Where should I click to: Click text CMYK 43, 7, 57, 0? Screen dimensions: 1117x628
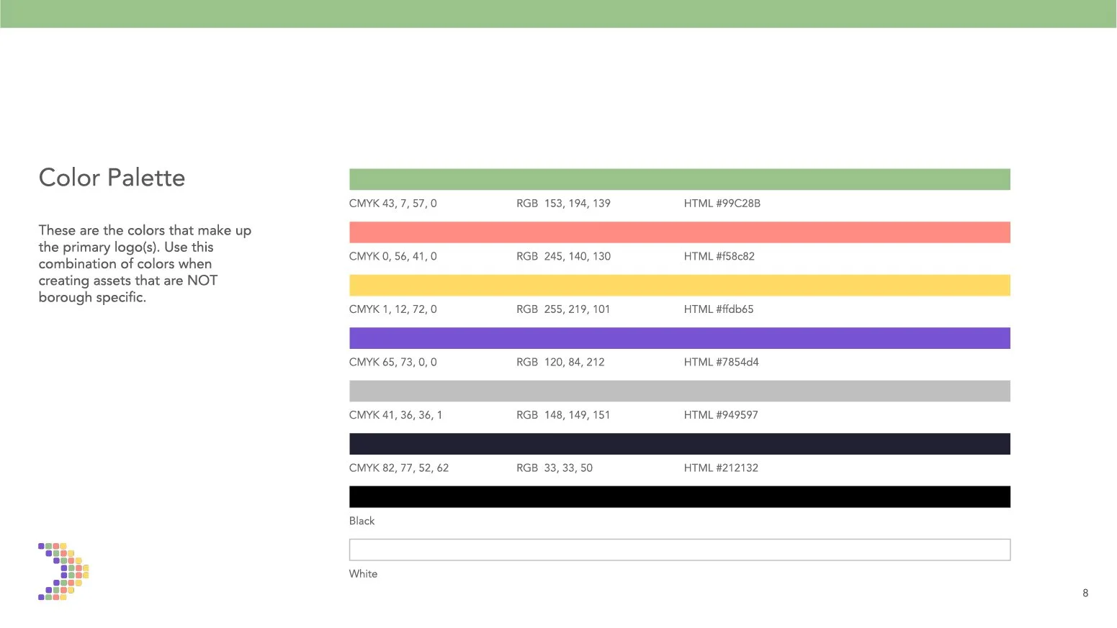[x=392, y=204]
